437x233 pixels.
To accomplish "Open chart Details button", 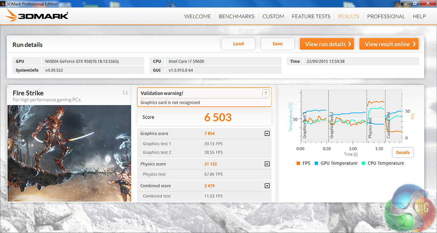I will 402,152.
